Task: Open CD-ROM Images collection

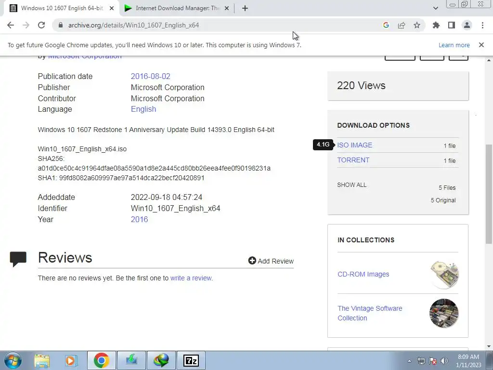Action: coord(363,274)
